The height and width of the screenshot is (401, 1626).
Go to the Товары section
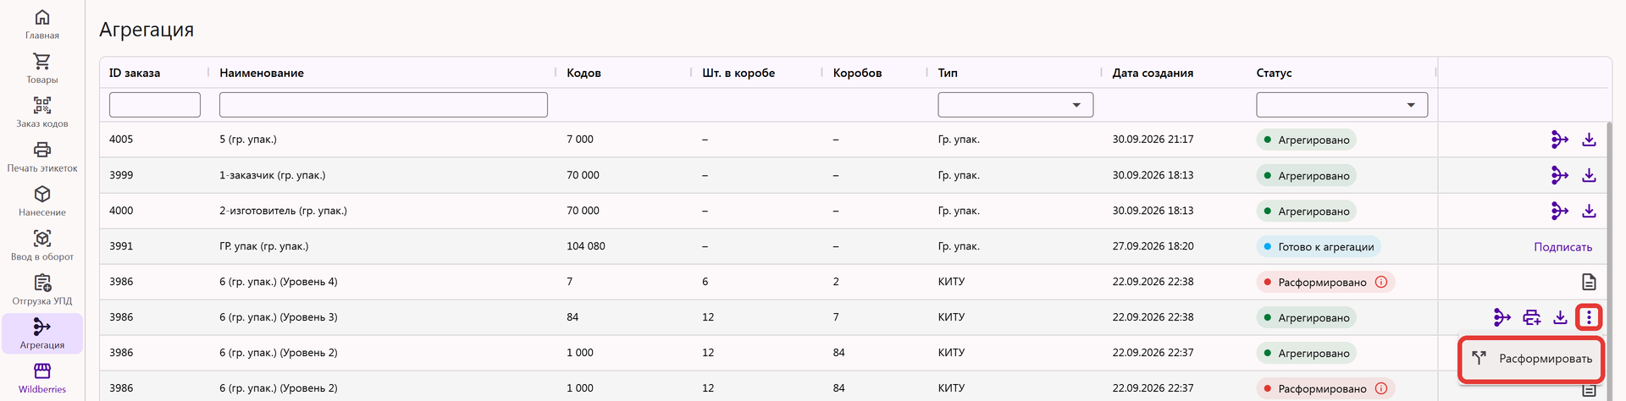pyautogui.click(x=42, y=69)
